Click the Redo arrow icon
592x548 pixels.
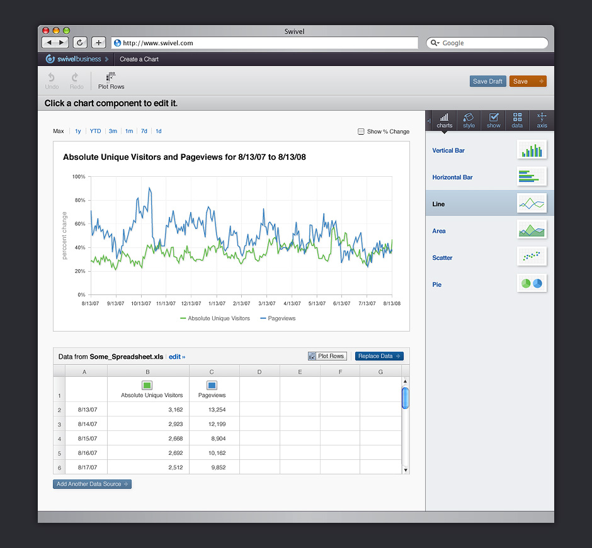point(76,77)
